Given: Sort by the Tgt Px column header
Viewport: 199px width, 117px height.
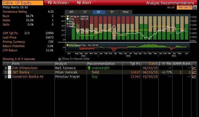Looking at the screenshot, I should (132, 64).
